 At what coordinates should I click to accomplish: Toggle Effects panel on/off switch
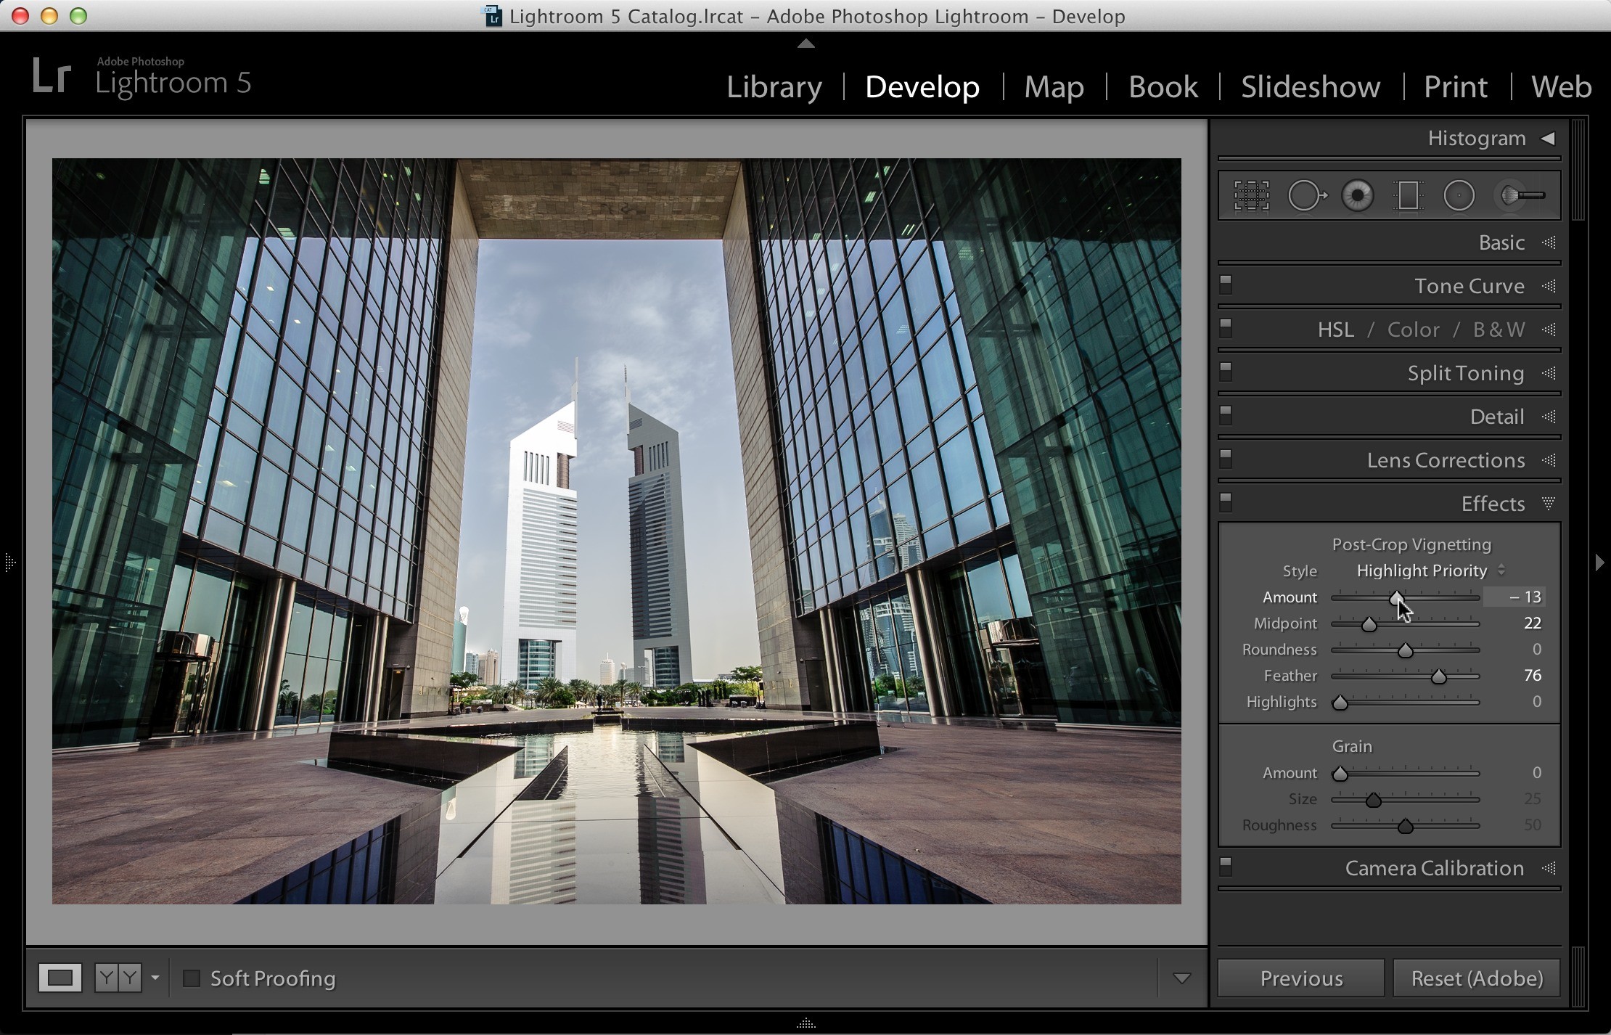1226,502
